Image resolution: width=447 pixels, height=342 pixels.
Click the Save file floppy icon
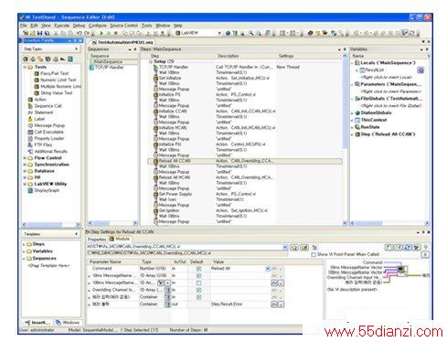(x=39, y=33)
